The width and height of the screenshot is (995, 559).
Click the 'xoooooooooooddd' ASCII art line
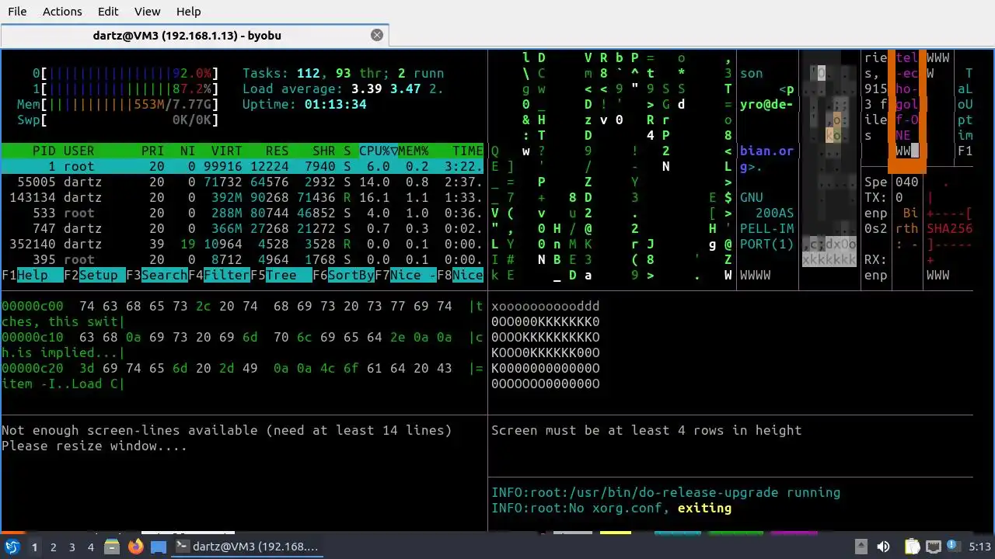tap(545, 306)
